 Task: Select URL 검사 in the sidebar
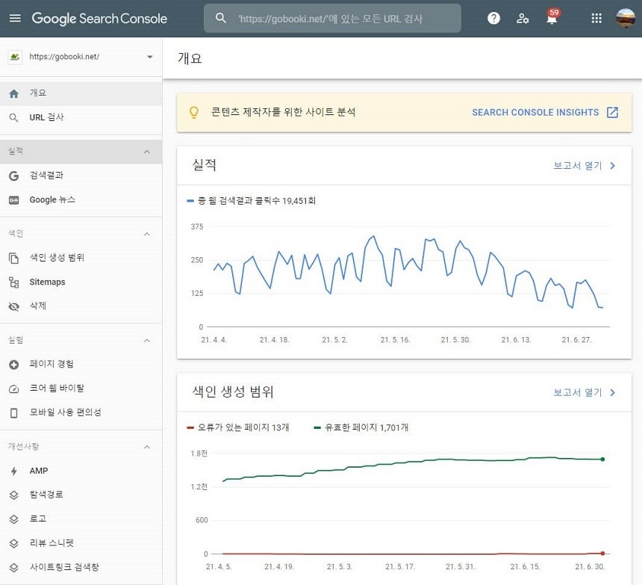[81, 117]
